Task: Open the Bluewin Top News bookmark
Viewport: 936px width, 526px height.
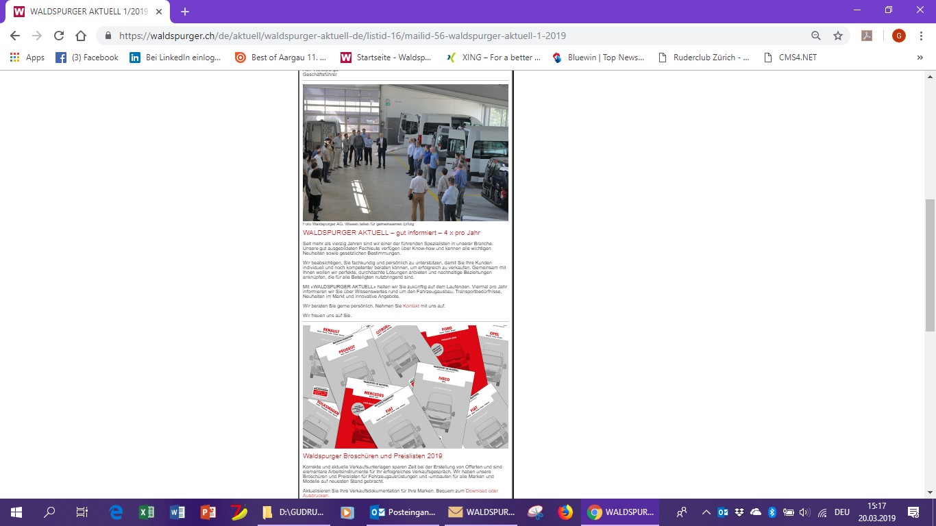Action: 598,58
